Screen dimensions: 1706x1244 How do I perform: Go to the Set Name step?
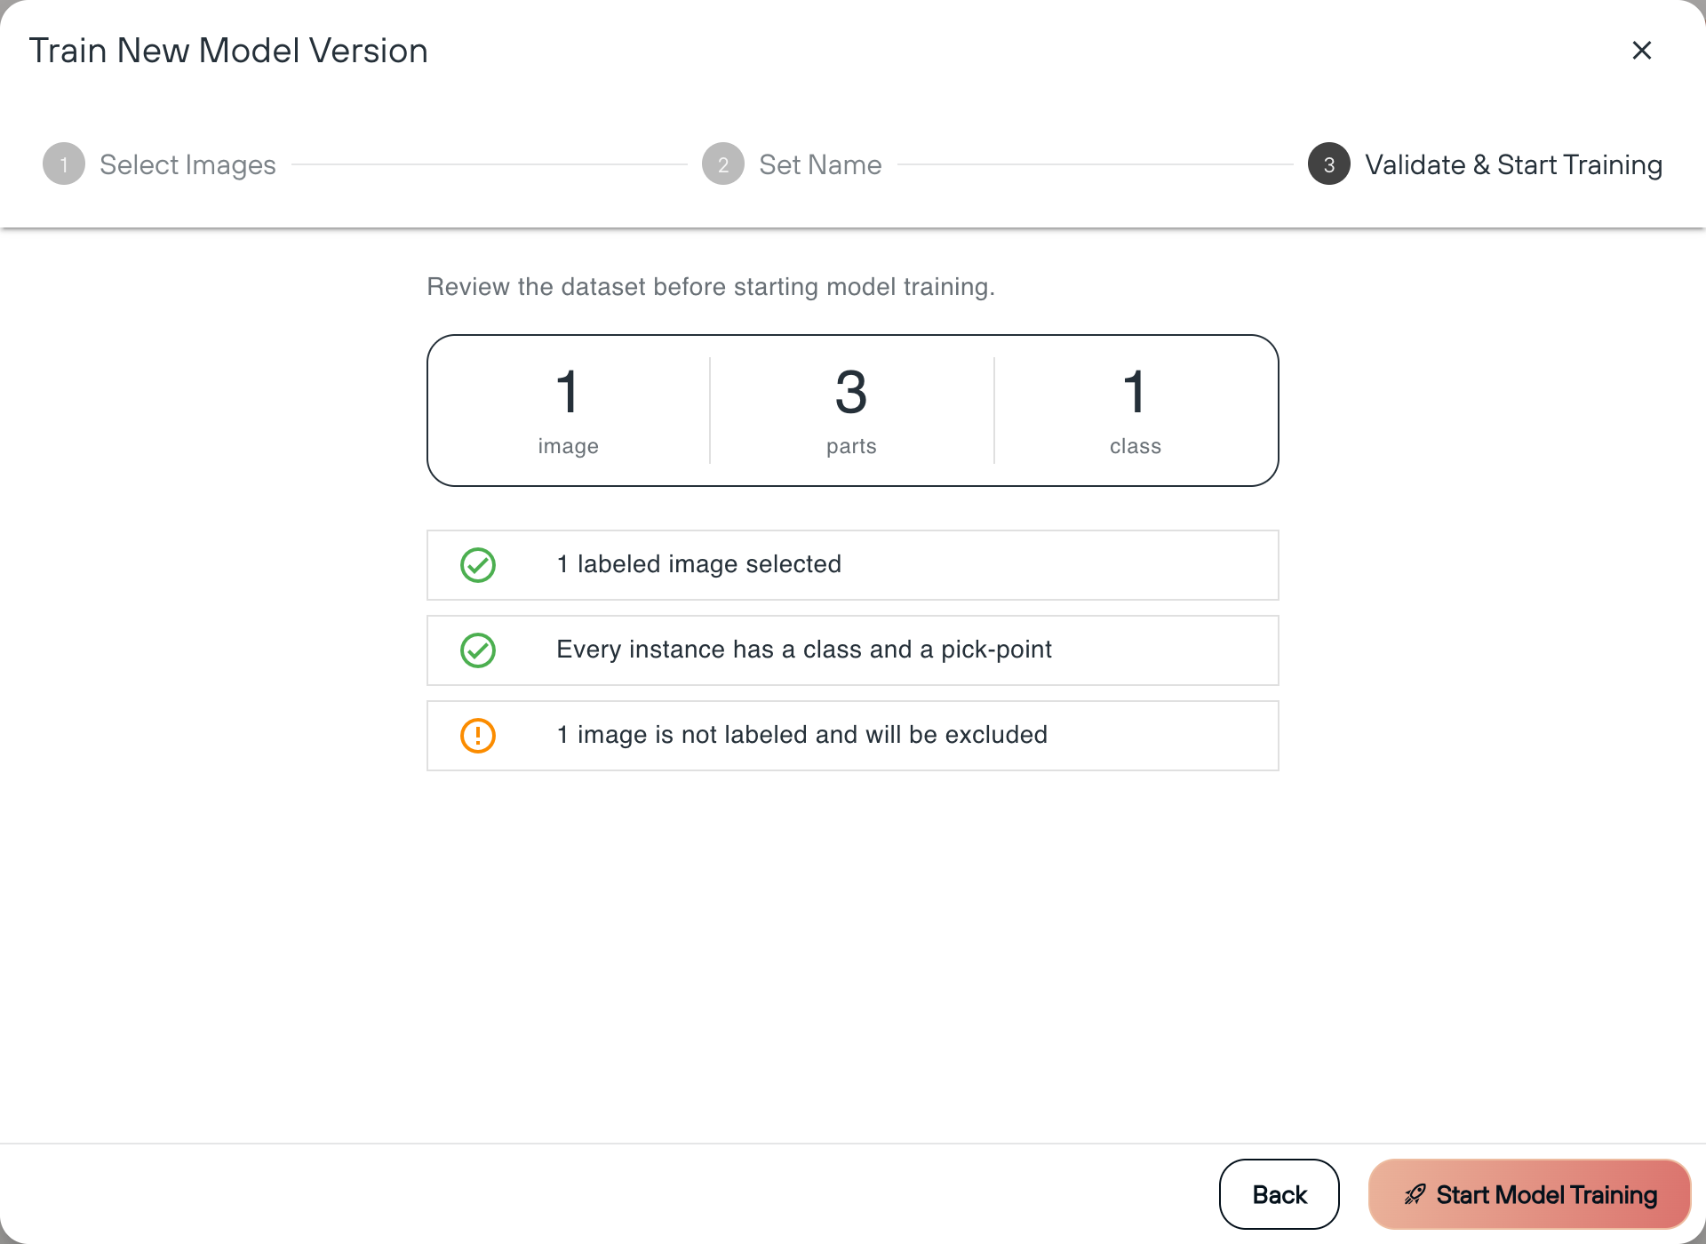tap(820, 164)
